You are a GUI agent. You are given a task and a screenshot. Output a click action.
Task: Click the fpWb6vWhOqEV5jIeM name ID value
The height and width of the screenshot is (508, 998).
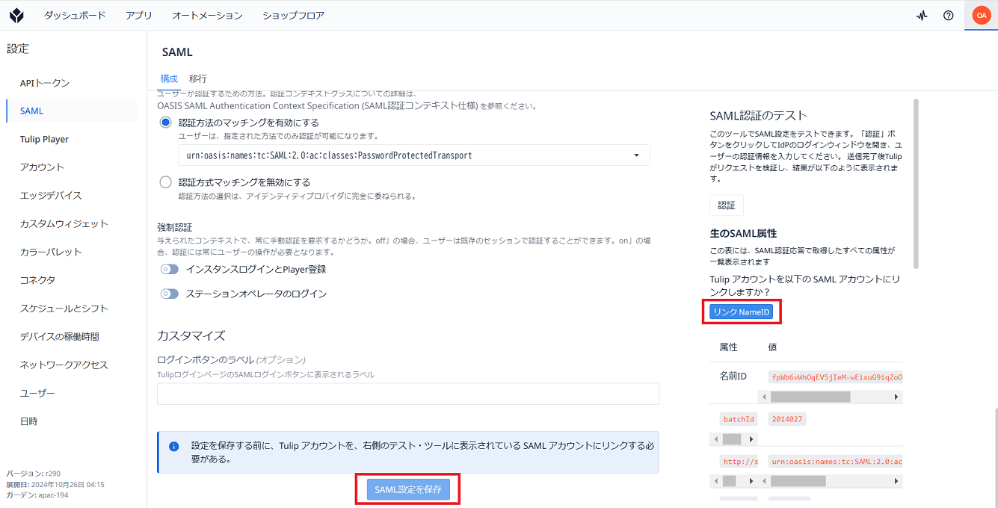tap(836, 377)
